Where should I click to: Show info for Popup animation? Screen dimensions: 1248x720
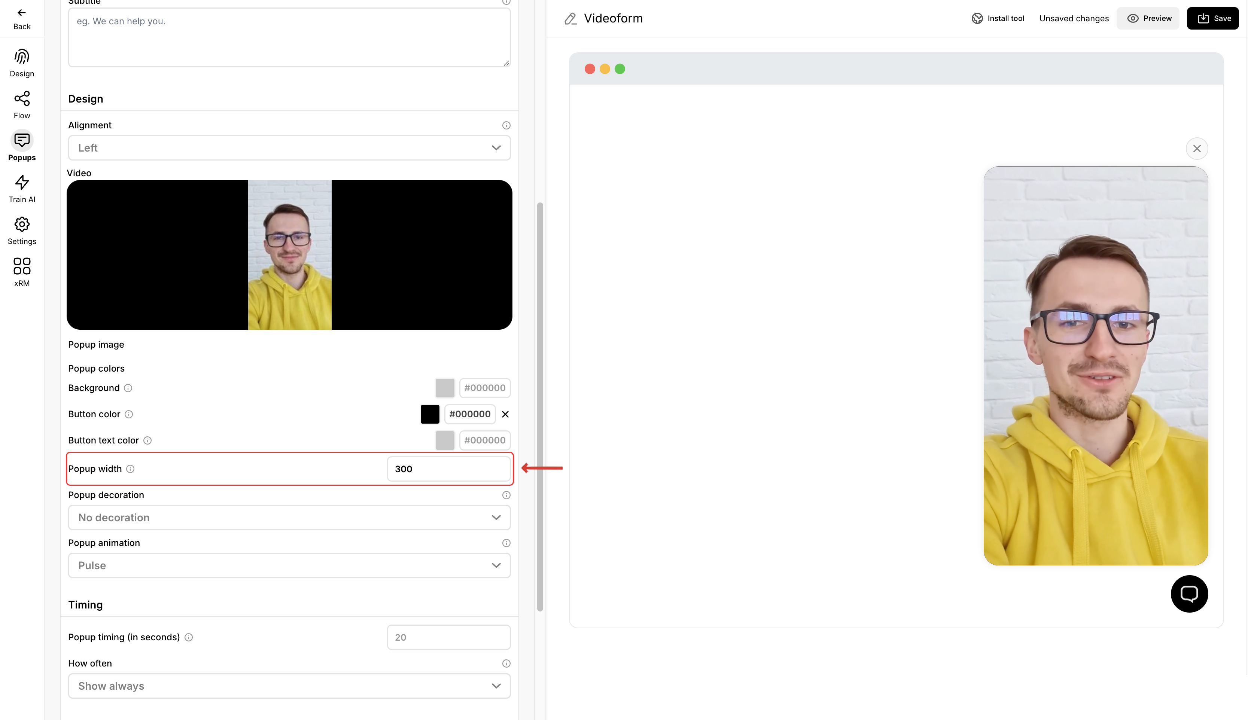pos(506,543)
